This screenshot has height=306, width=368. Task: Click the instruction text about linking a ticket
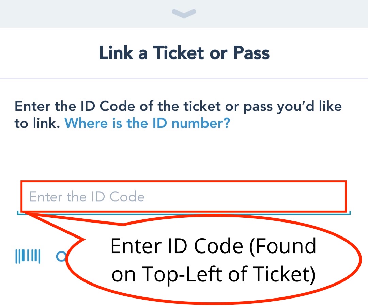(x=177, y=106)
